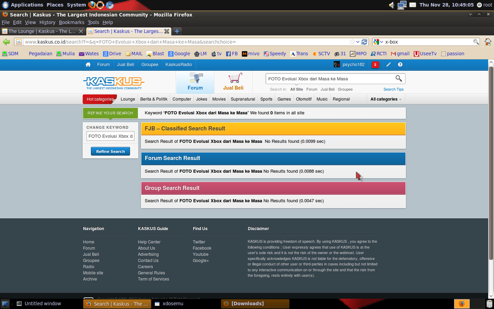The width and height of the screenshot is (494, 309).
Task: Close the Search | Kaskus tab
Action: [x=167, y=31]
